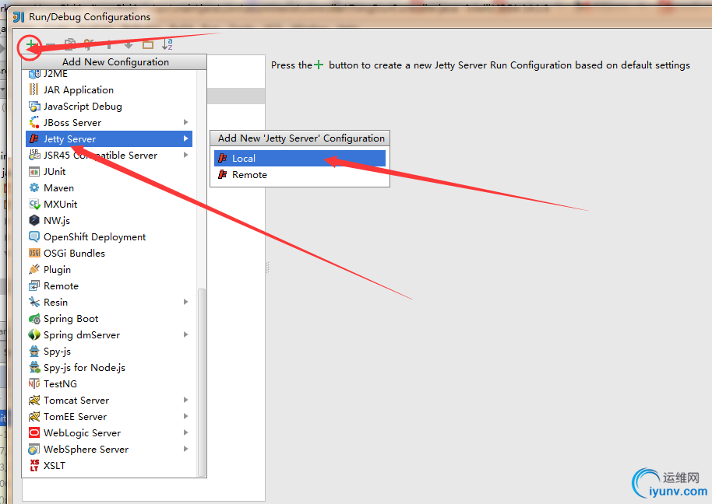Click the Create New Folder toolbar icon
712x504 pixels.
pos(148,44)
